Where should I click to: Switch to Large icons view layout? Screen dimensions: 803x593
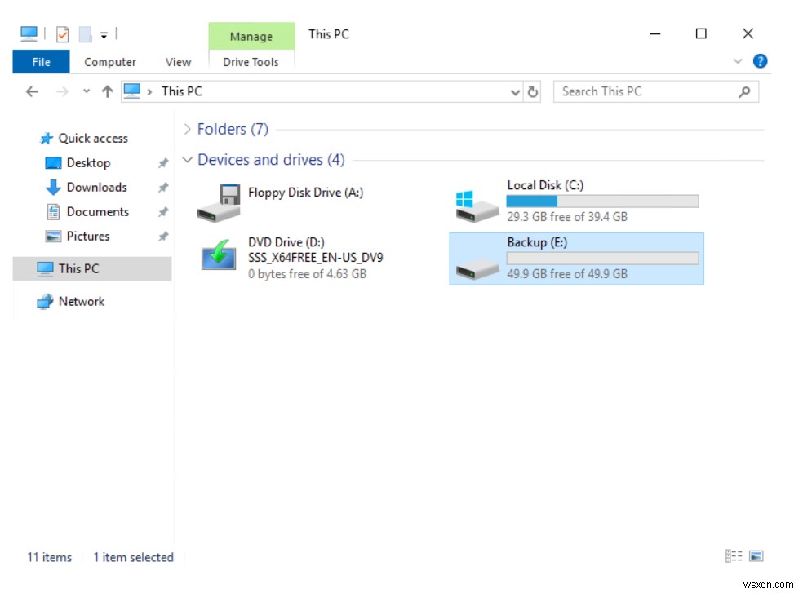click(x=756, y=556)
